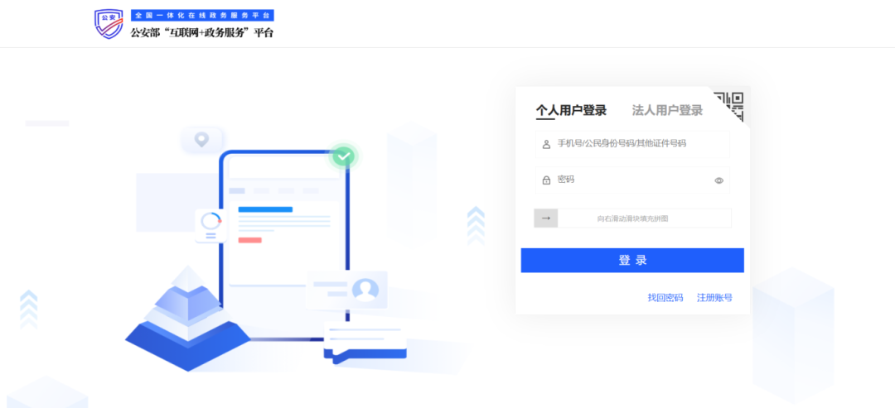The height and width of the screenshot is (408, 895).
Task: Open the 找回密码 link
Action: (665, 298)
